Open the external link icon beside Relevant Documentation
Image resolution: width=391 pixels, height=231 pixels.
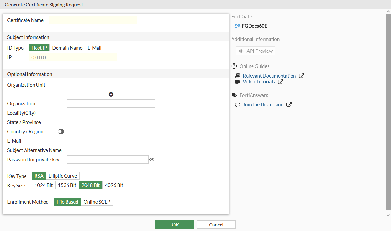[x=301, y=76]
